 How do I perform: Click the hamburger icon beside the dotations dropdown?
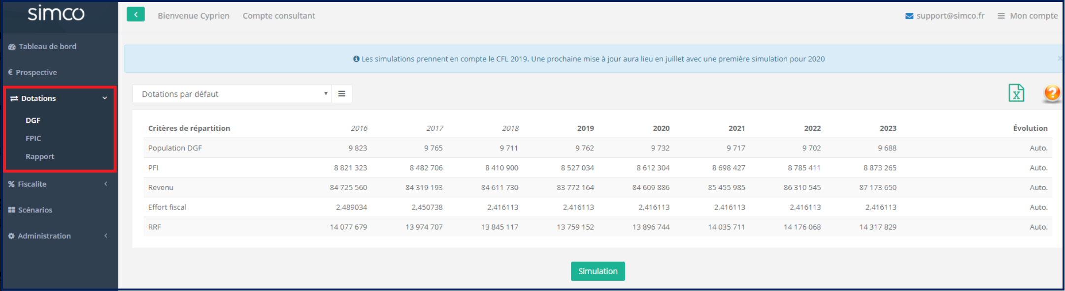[x=341, y=94]
